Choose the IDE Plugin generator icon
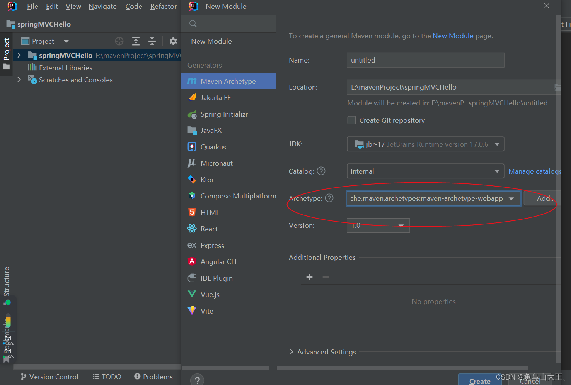The image size is (571, 385). click(x=192, y=278)
